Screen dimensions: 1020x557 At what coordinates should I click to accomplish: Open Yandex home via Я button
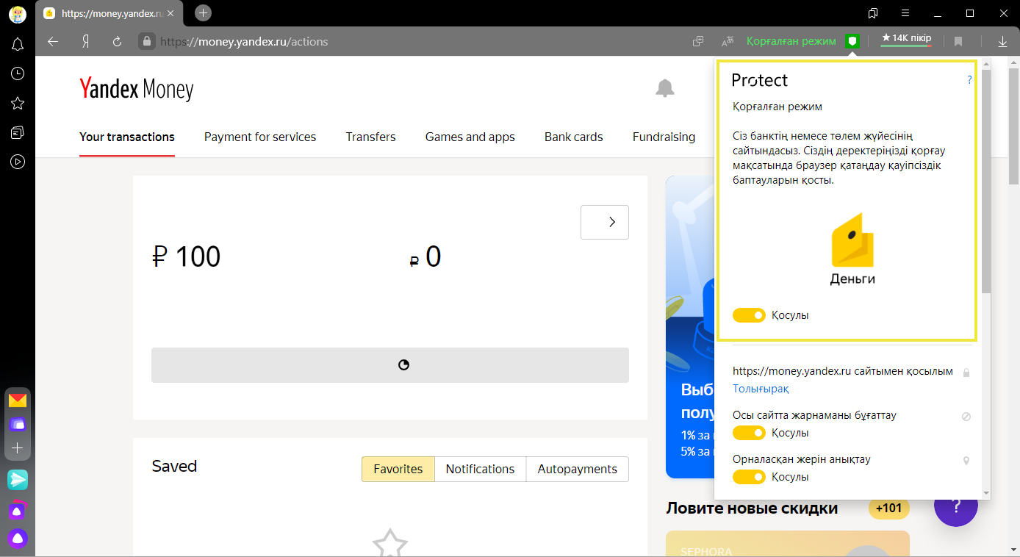click(x=85, y=42)
